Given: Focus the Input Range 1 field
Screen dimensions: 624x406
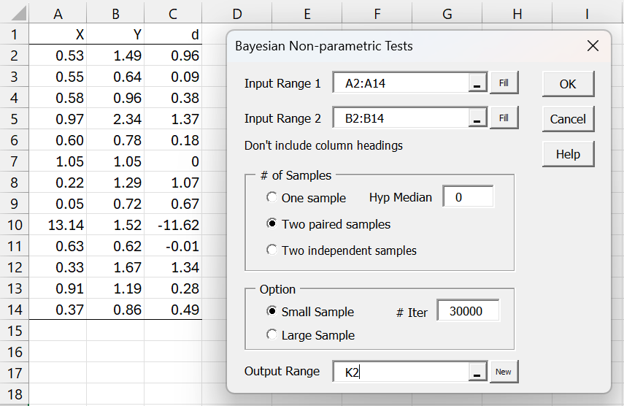Looking at the screenshot, I should pyautogui.click(x=401, y=83).
